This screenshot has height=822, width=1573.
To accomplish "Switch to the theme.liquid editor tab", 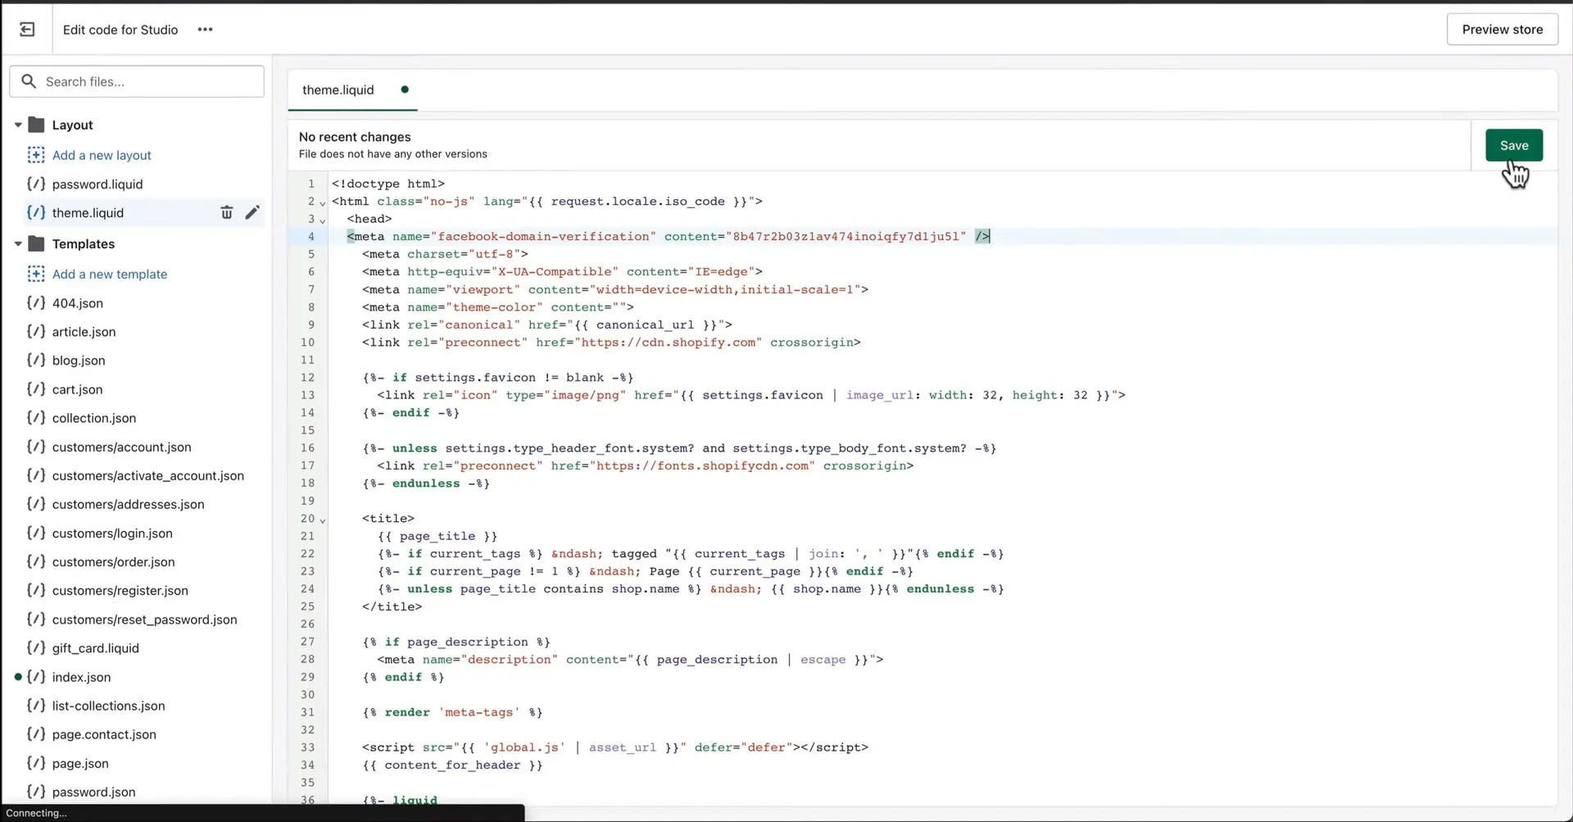I will click(338, 90).
